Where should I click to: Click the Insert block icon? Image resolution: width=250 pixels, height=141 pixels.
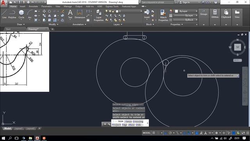[147, 14]
